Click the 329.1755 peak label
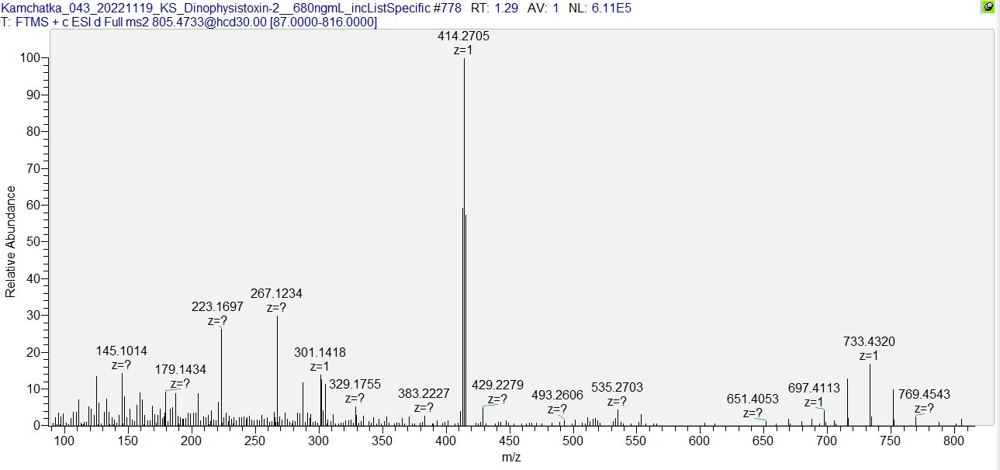This screenshot has width=1000, height=470. (x=355, y=385)
